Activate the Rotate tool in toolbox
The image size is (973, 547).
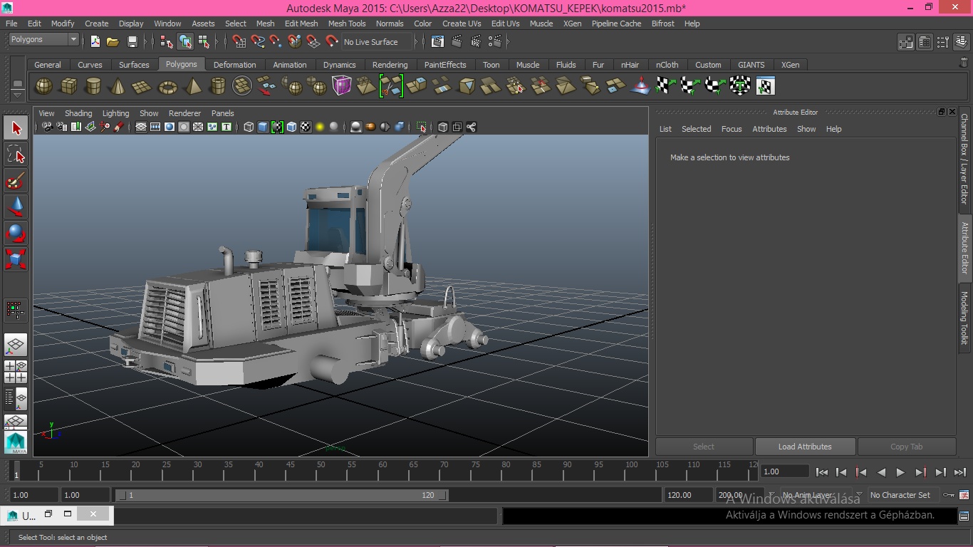pos(16,233)
